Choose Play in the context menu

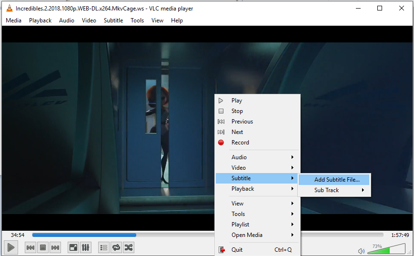(x=257, y=101)
